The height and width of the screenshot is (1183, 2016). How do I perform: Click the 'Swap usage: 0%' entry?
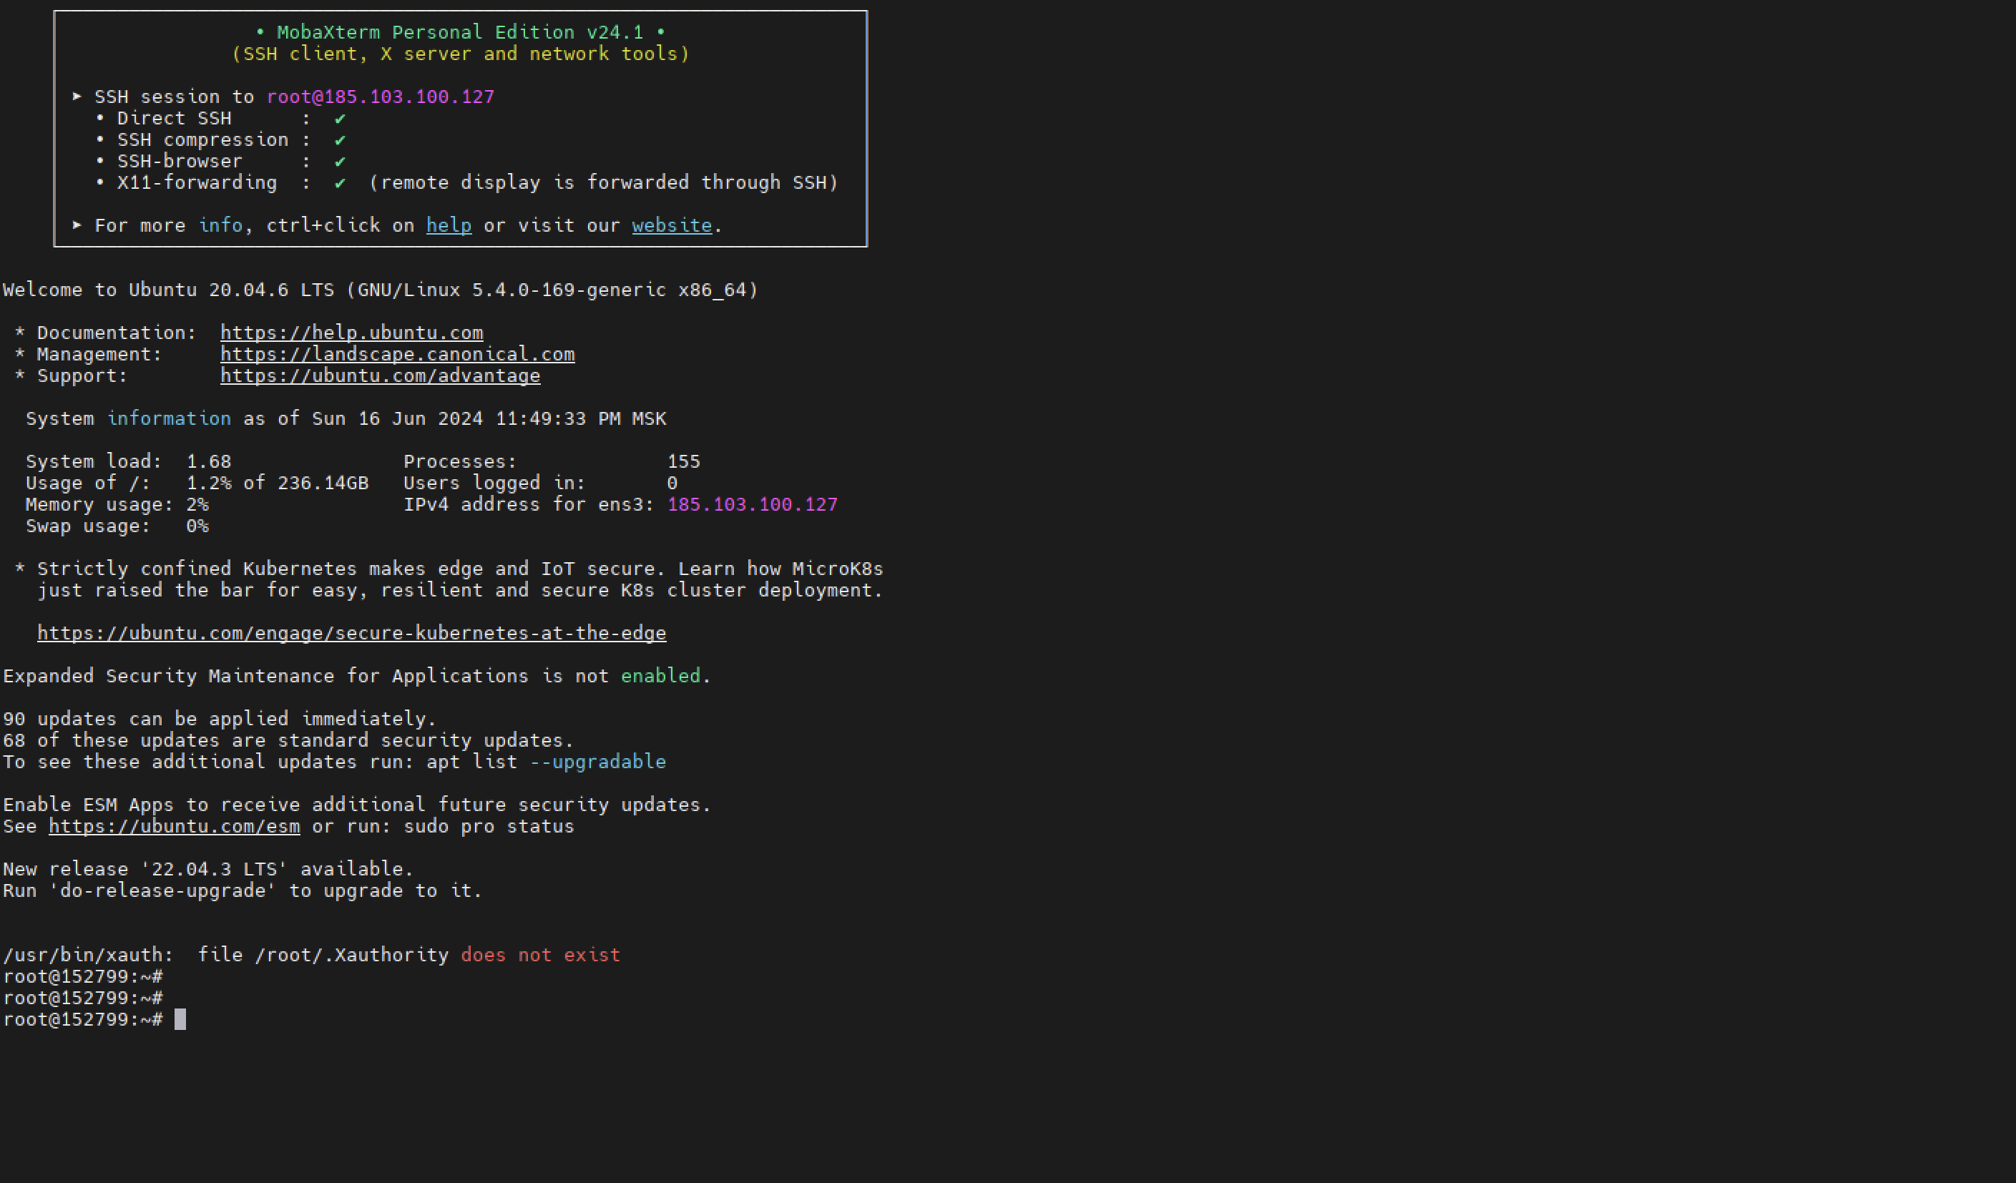coord(117,526)
